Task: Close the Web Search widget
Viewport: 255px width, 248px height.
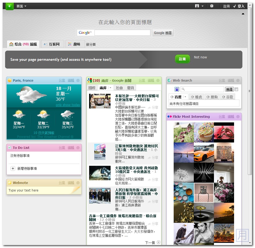Action: point(238,80)
